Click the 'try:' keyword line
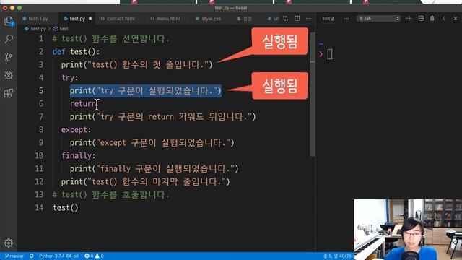Screen dimensions: 462x260 tap(69, 77)
